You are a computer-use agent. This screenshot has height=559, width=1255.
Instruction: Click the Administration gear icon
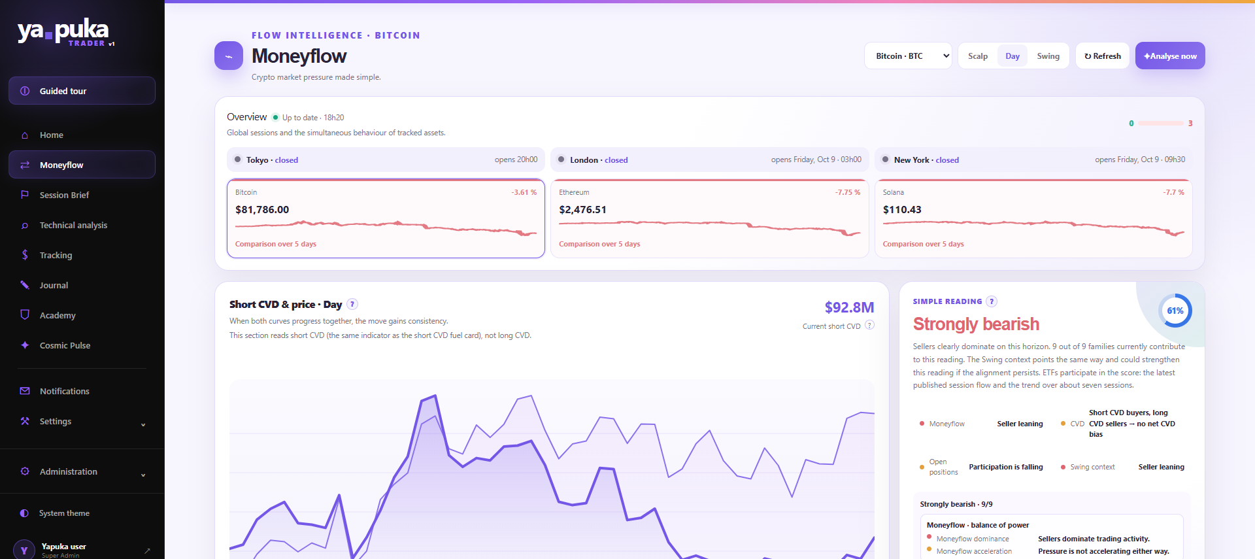tap(25, 471)
